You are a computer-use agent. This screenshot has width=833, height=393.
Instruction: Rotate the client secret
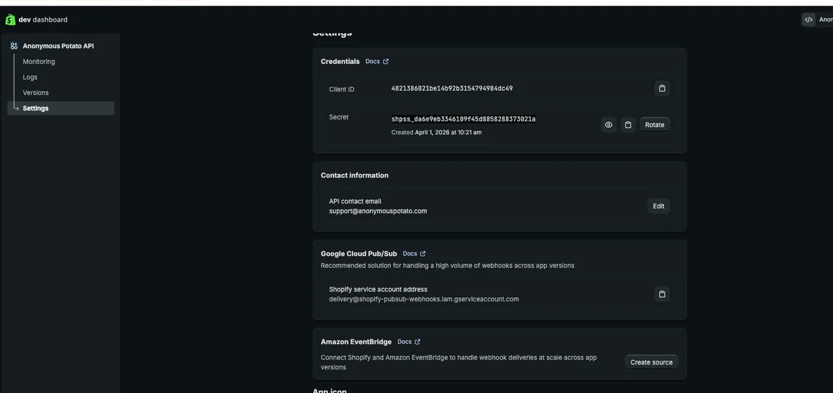tap(654, 125)
